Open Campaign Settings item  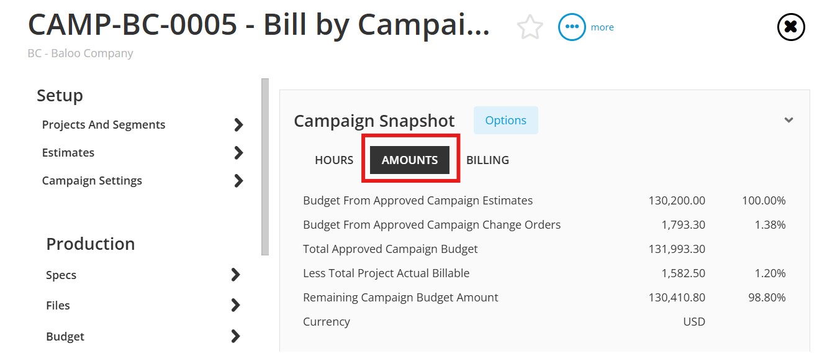click(x=92, y=181)
